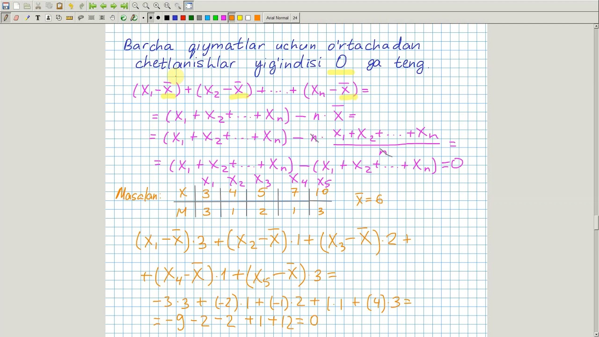
Task: Go to the previous page arrow
Action: pyautogui.click(x=103, y=6)
